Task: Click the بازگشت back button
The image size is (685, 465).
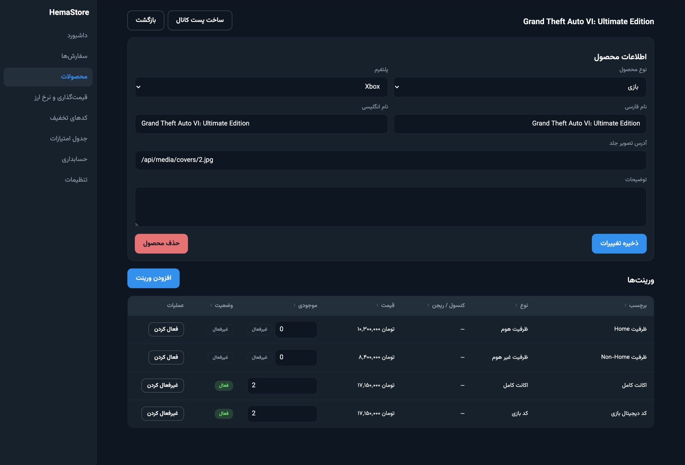Action: tap(146, 20)
